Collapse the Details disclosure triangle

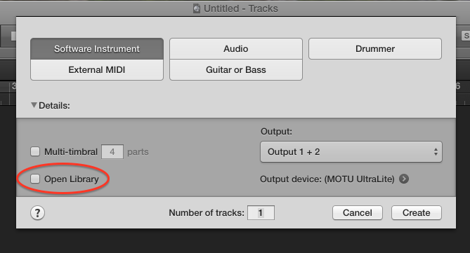click(x=34, y=105)
